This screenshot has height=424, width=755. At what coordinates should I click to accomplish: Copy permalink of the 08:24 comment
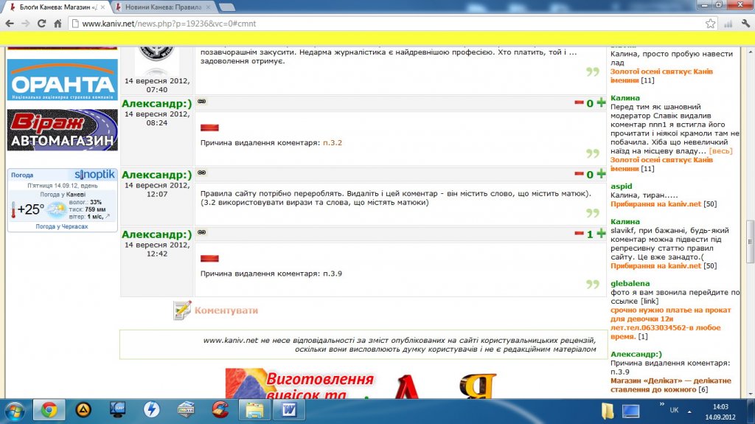click(202, 101)
